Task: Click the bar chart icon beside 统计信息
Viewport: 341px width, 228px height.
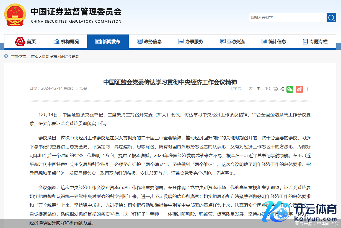Action: pyautogui.click(x=263, y=41)
